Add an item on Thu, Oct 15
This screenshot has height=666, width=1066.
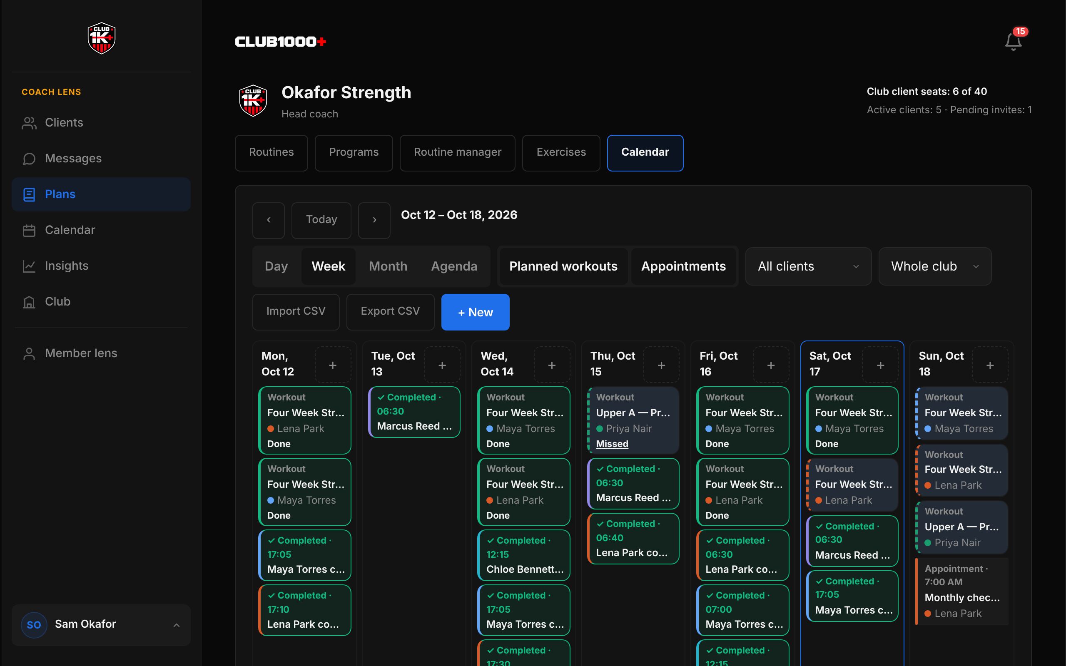[x=661, y=365]
